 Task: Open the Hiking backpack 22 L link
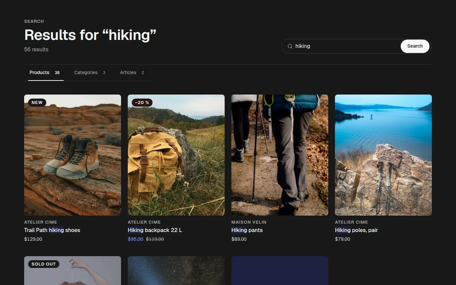pos(155,230)
